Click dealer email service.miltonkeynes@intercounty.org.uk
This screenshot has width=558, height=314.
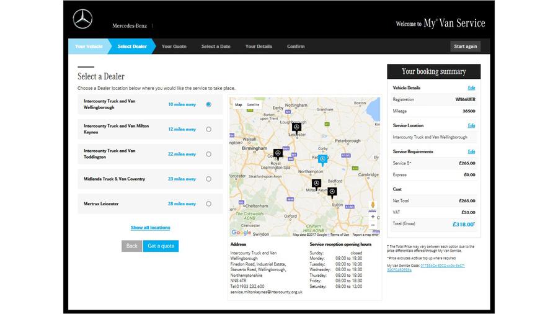266,292
